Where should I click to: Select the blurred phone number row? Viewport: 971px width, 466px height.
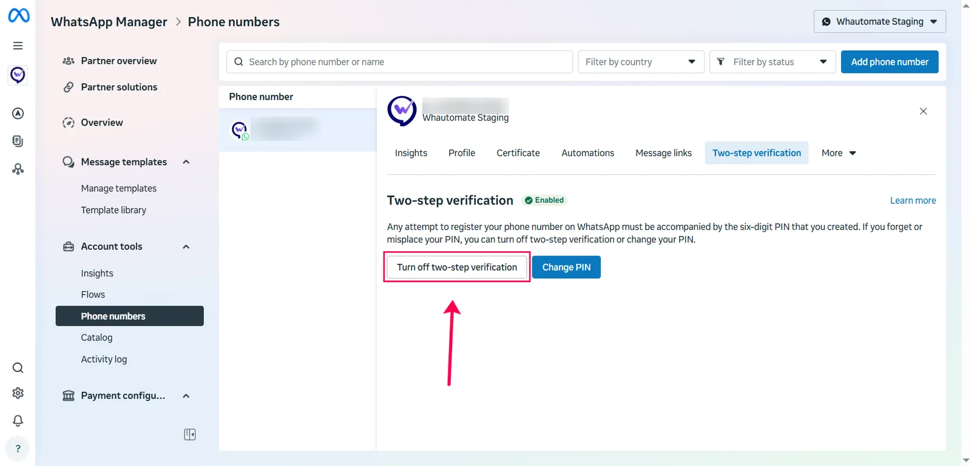[x=297, y=130]
